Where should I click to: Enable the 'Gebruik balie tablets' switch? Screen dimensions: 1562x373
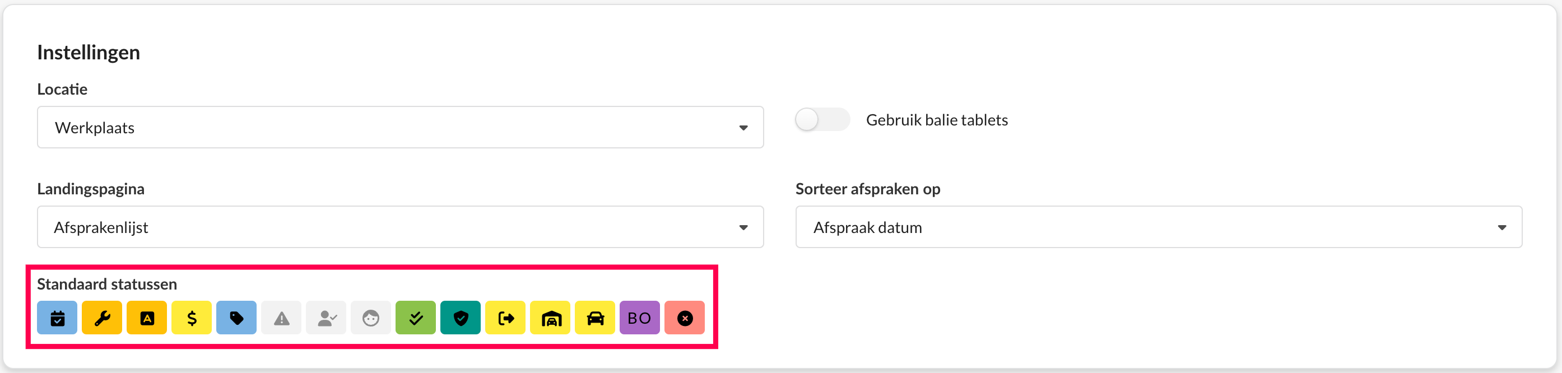coord(822,119)
